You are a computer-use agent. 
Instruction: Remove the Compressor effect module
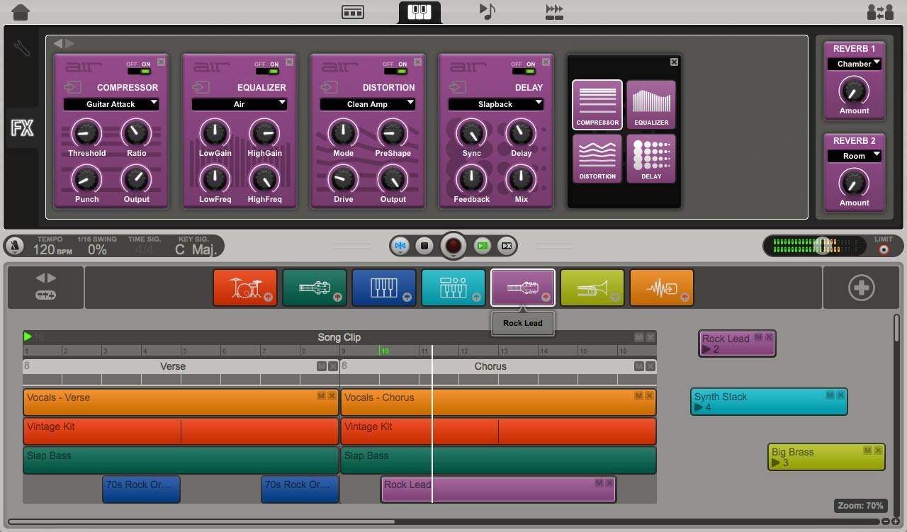[161, 62]
